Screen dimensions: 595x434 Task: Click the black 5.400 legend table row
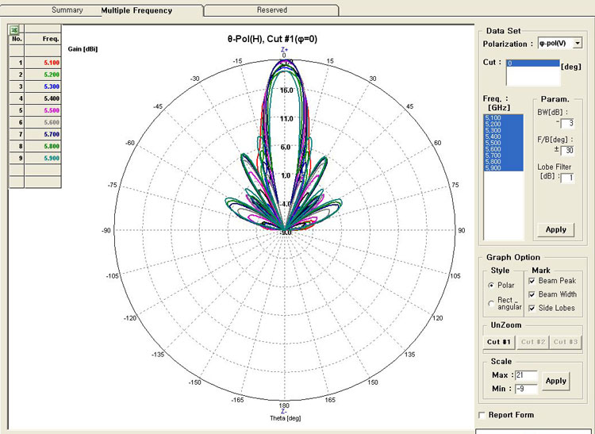click(35, 98)
